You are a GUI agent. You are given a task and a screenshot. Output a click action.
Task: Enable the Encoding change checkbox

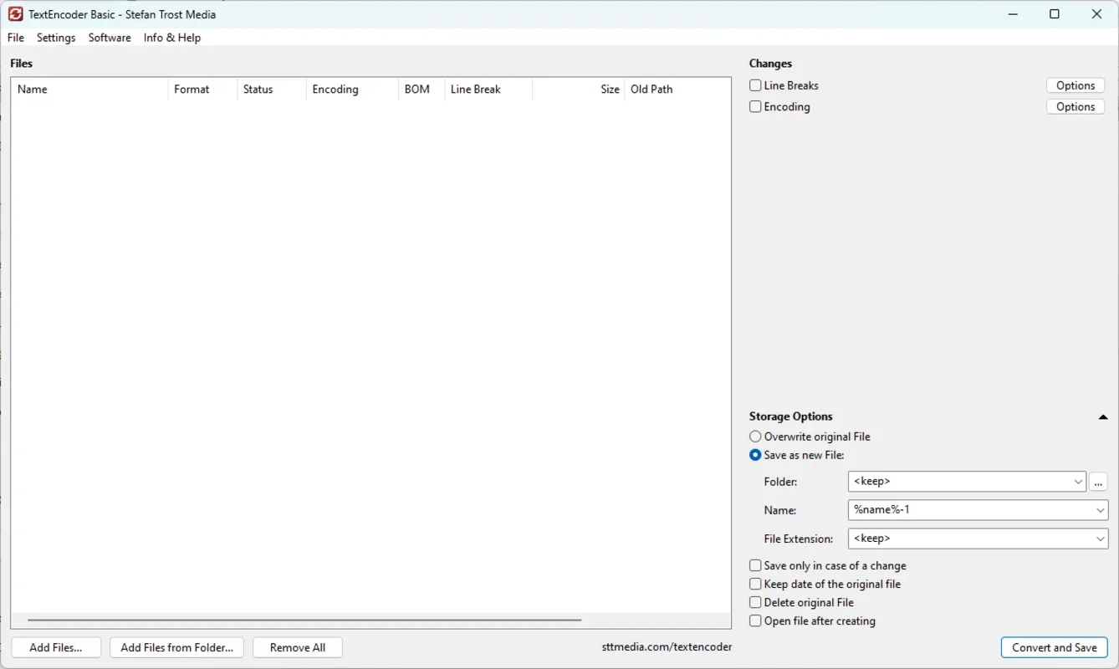[x=756, y=107]
